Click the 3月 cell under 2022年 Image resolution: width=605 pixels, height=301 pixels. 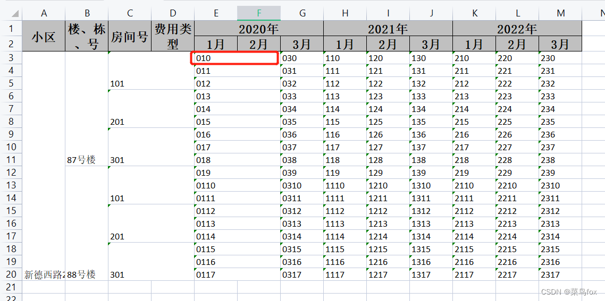point(560,44)
